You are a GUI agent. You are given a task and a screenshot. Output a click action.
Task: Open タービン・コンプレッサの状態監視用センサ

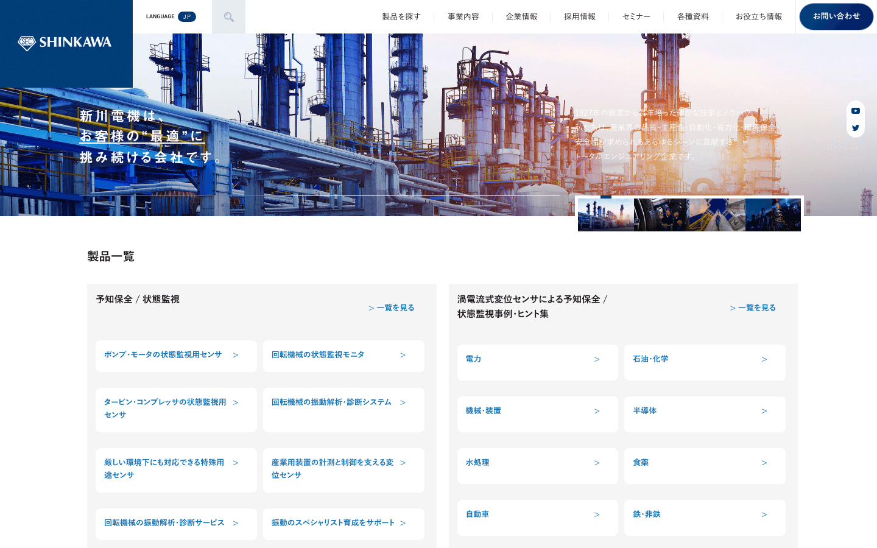(x=176, y=410)
